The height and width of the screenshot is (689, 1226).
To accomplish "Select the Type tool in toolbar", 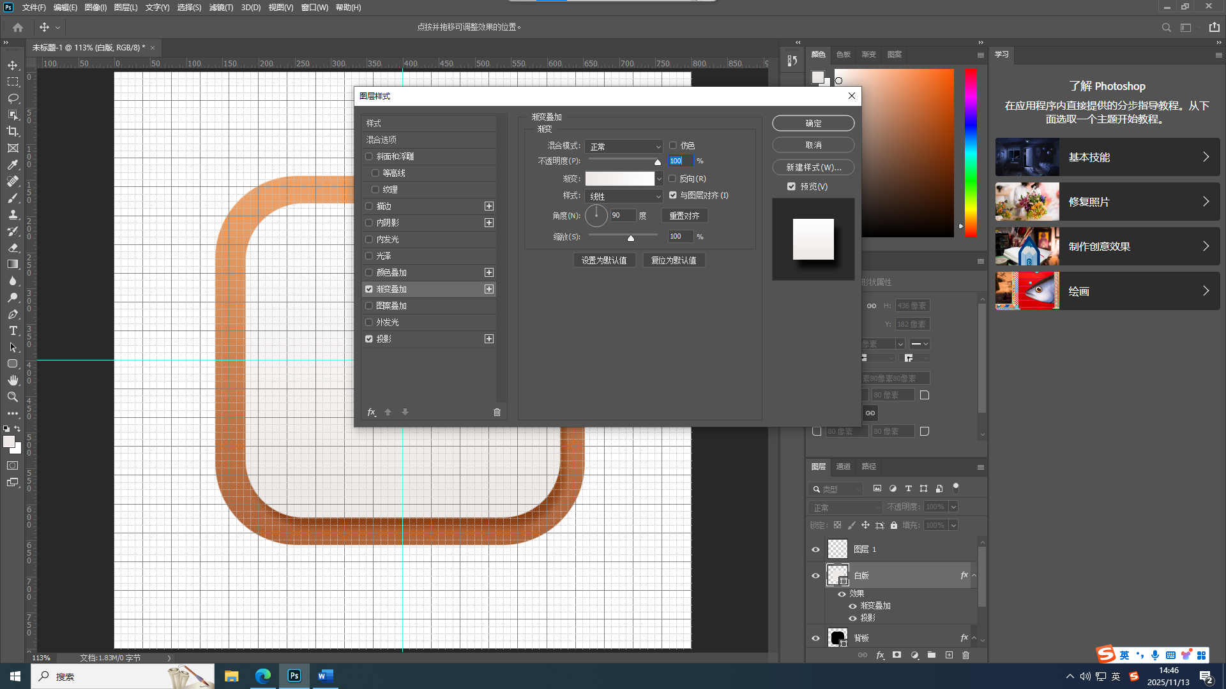I will [13, 330].
